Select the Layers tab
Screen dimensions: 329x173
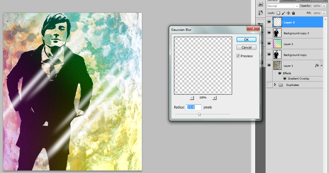[x=273, y=1]
